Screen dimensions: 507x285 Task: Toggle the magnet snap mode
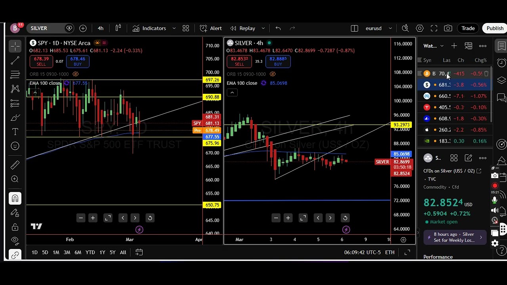[15, 198]
